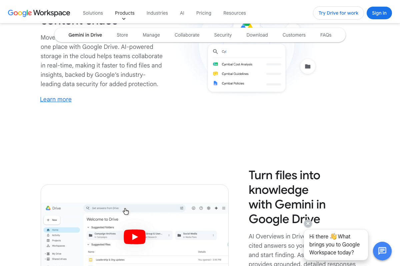Open the Campaign Archives suggested folder
Image resolution: width=400 pixels, height=266 pixels.
(x=105, y=235)
